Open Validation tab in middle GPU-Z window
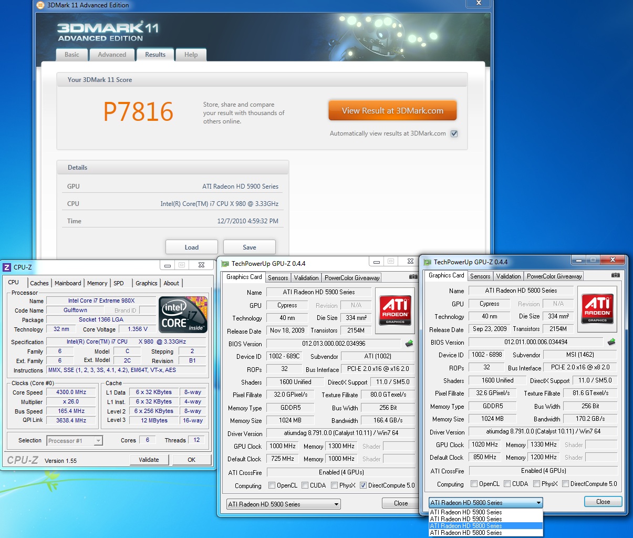This screenshot has width=633, height=538. (x=306, y=278)
